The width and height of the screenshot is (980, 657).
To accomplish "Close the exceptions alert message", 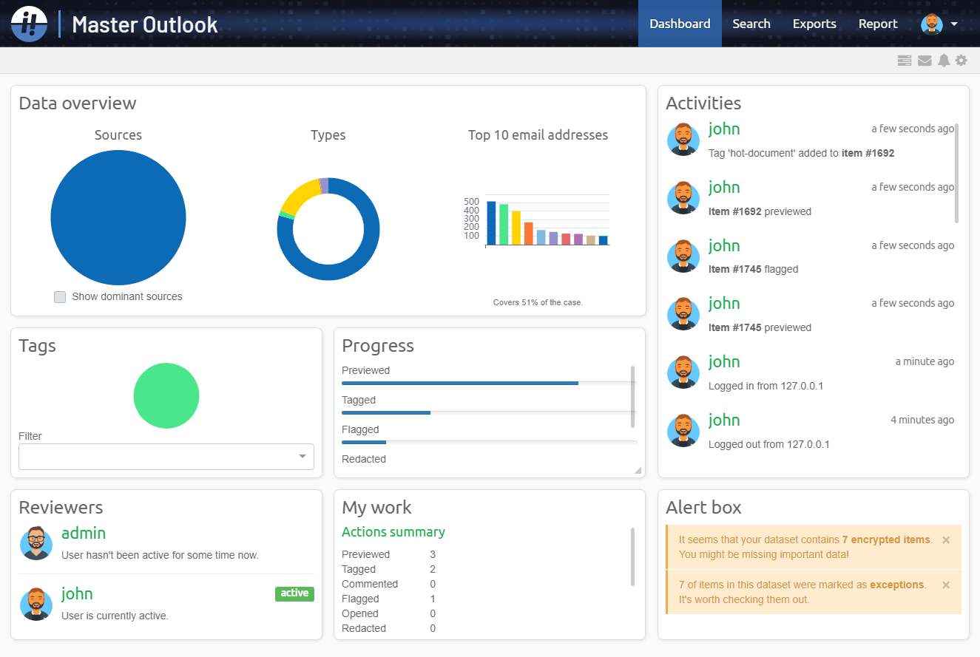I will click(946, 585).
